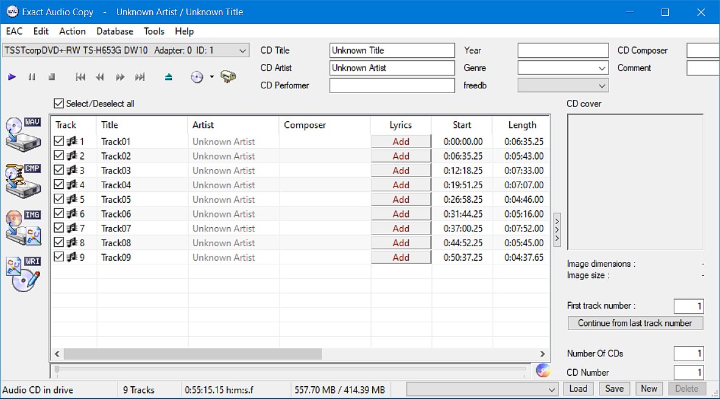This screenshot has height=399, width=720.
Task: Uncheck the Track01 checkbox
Action: (x=58, y=141)
